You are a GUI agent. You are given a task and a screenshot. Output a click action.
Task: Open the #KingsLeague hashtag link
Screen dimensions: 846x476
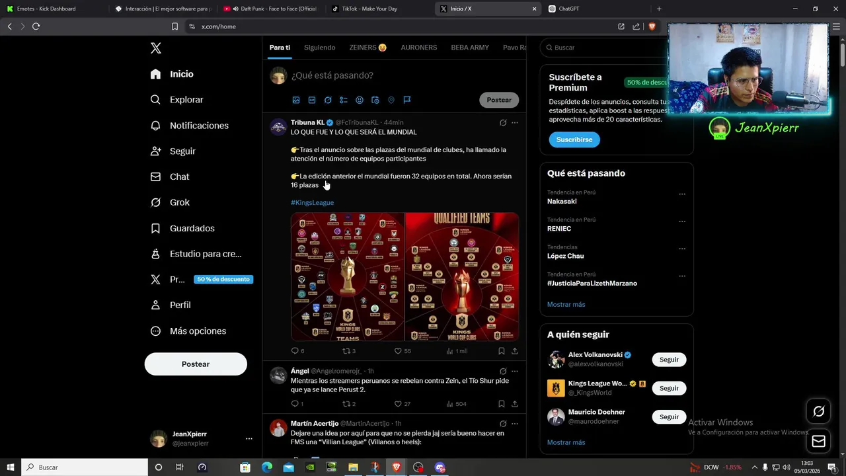(312, 203)
